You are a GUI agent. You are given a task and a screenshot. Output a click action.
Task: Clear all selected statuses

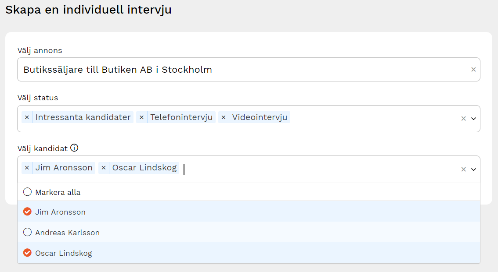click(x=463, y=119)
